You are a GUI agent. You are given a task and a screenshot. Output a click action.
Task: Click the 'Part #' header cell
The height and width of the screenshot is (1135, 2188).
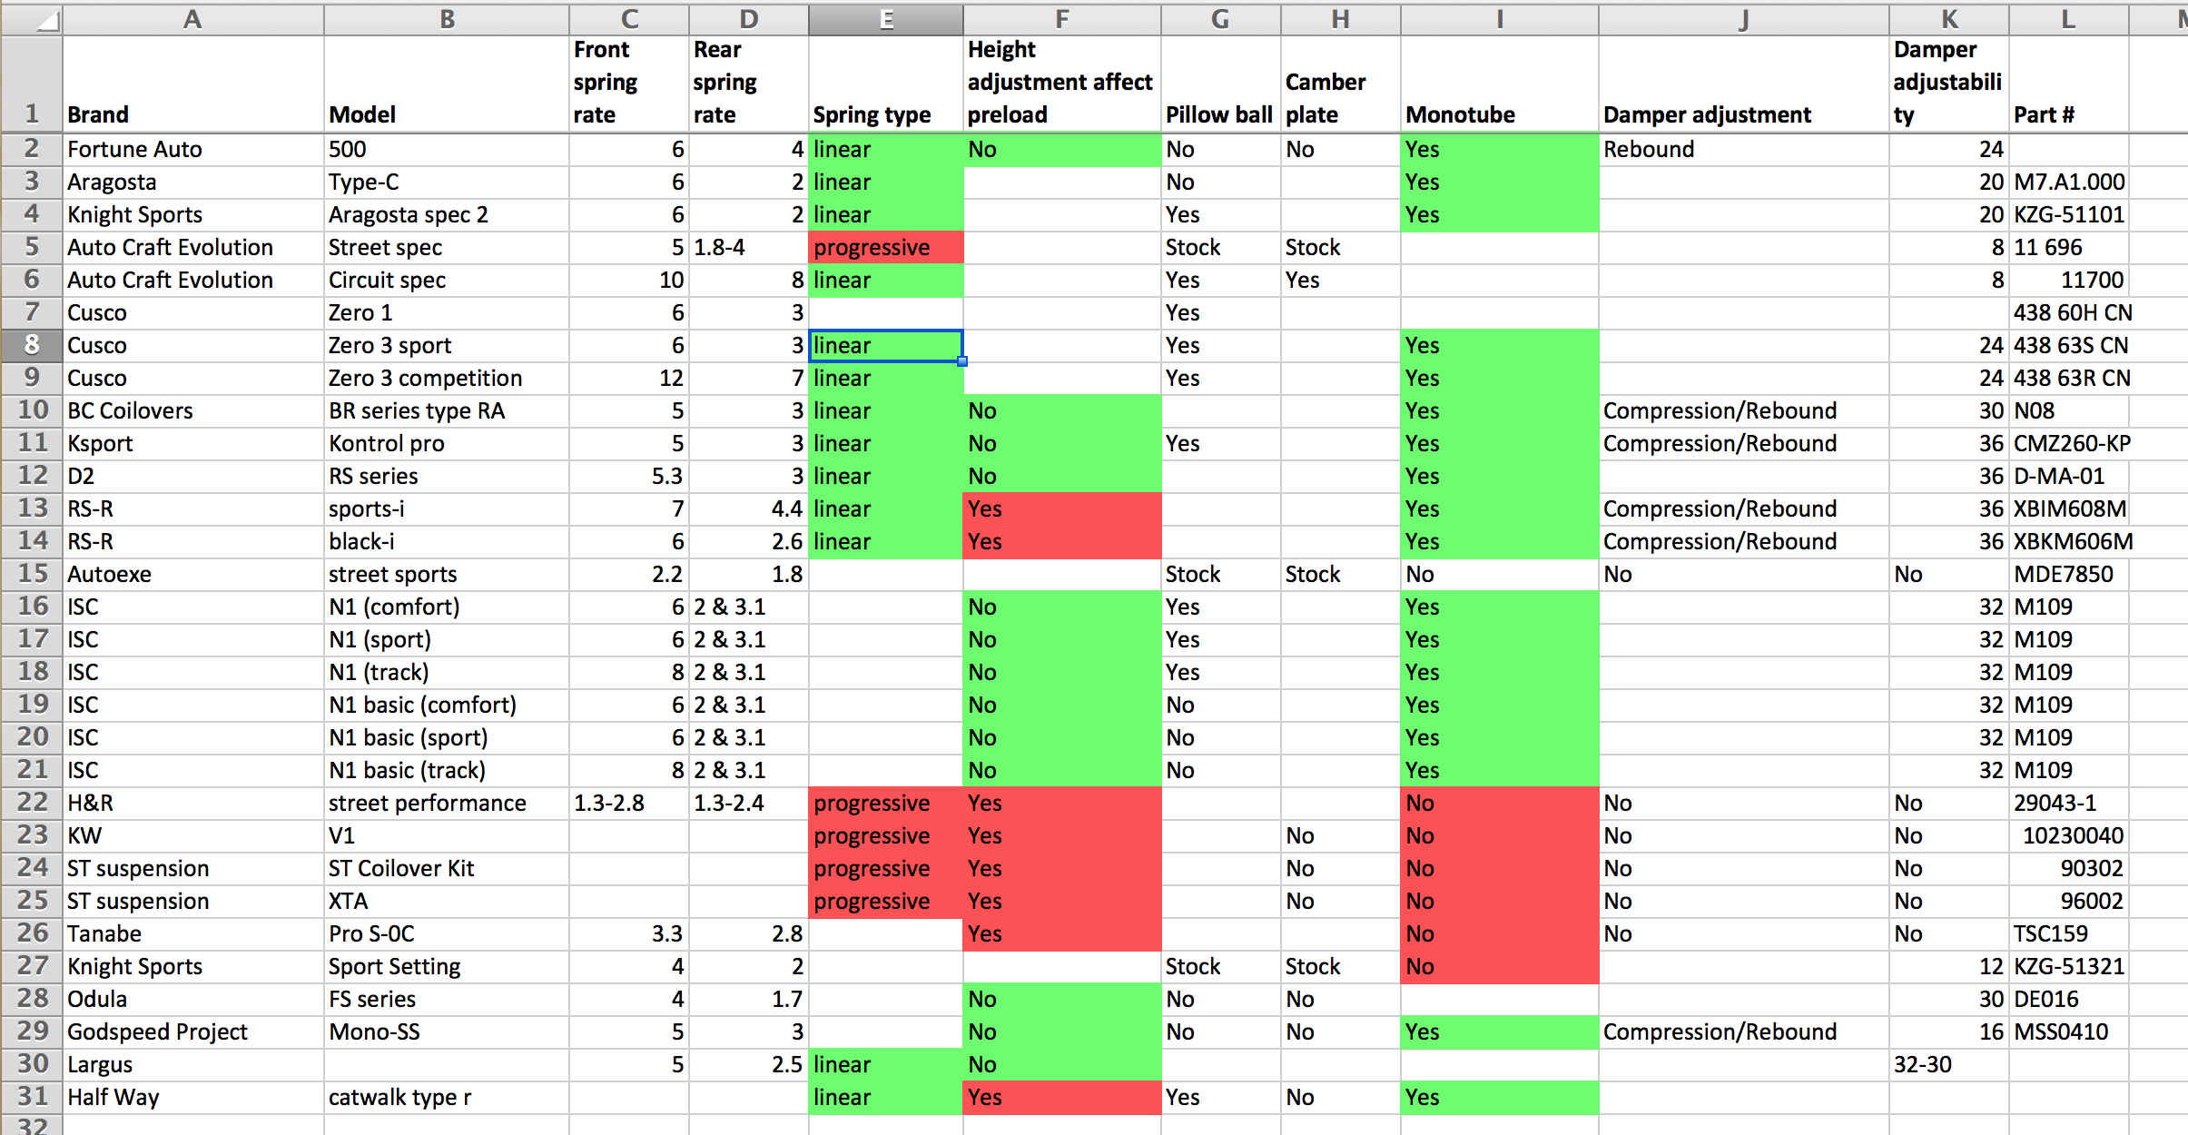coord(2068,84)
